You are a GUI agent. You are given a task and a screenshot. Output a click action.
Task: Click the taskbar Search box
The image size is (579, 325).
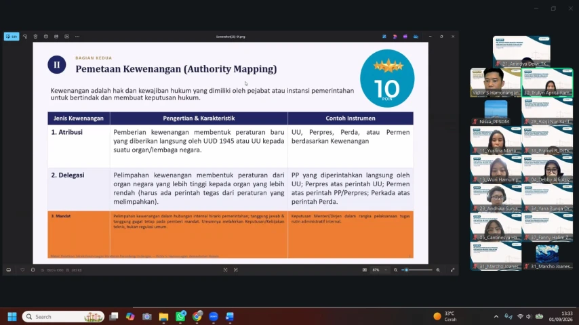coord(63,316)
